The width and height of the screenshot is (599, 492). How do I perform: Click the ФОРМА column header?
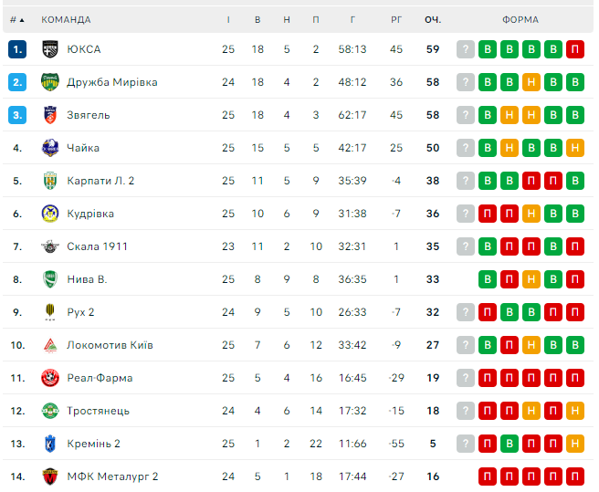coord(520,19)
